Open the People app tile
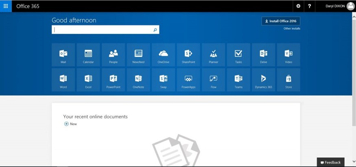The height and width of the screenshot is (167, 356). pos(113,54)
